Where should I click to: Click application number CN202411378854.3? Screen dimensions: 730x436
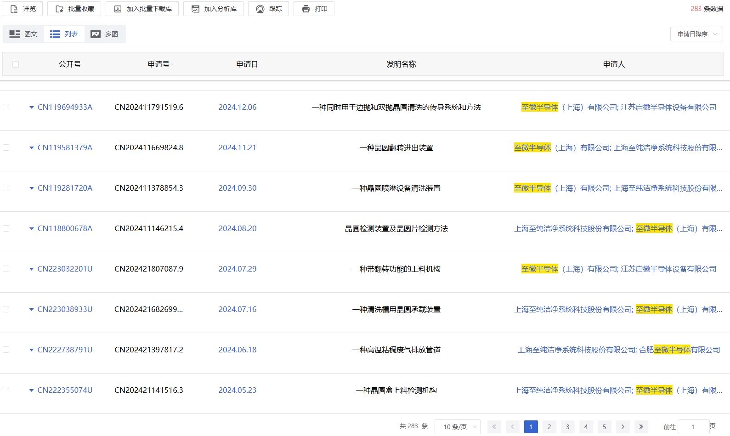(x=149, y=188)
